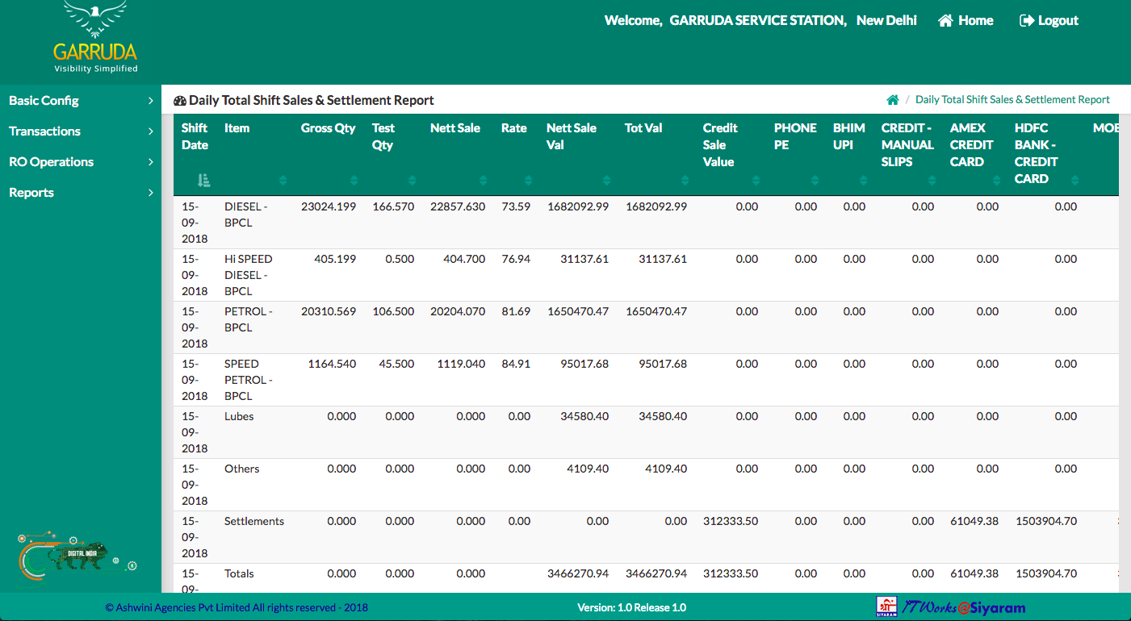Viewport: 1131px width, 621px height.
Task: Click the breadcrumb home icon
Action: point(893,100)
